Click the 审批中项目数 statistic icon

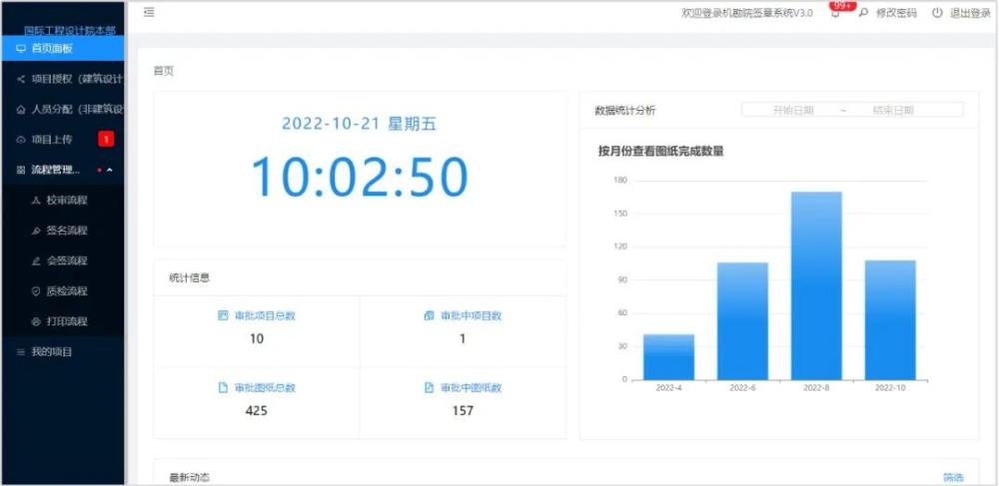pyautogui.click(x=430, y=315)
